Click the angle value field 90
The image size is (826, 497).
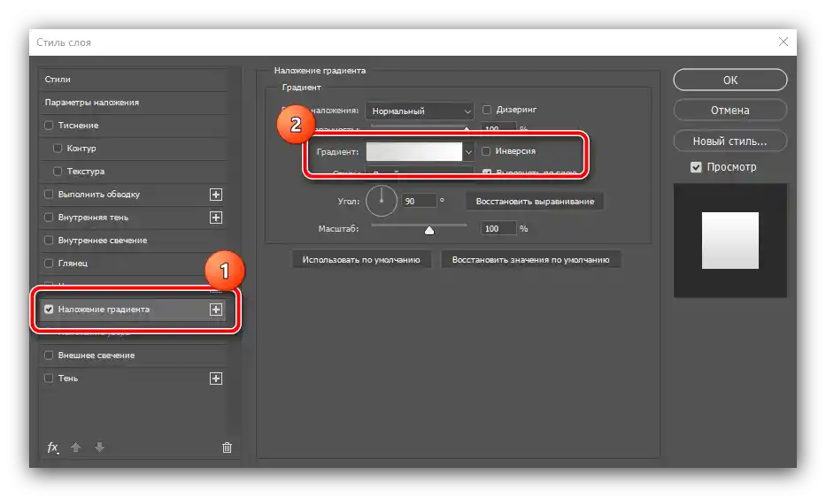[419, 201]
